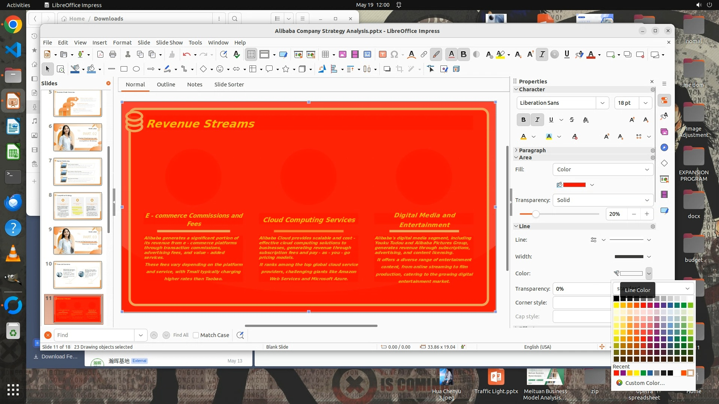Screen dimensions: 719x404
Task: Toggle Bold in Character panel
Action: 523,120
